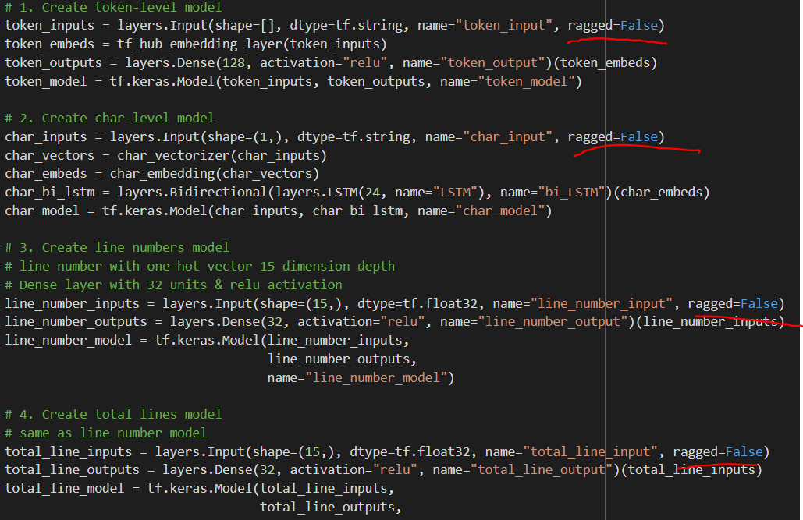Click 'ragged=False' in the line_number_inputs line
This screenshot has width=803, height=520.
click(733, 304)
